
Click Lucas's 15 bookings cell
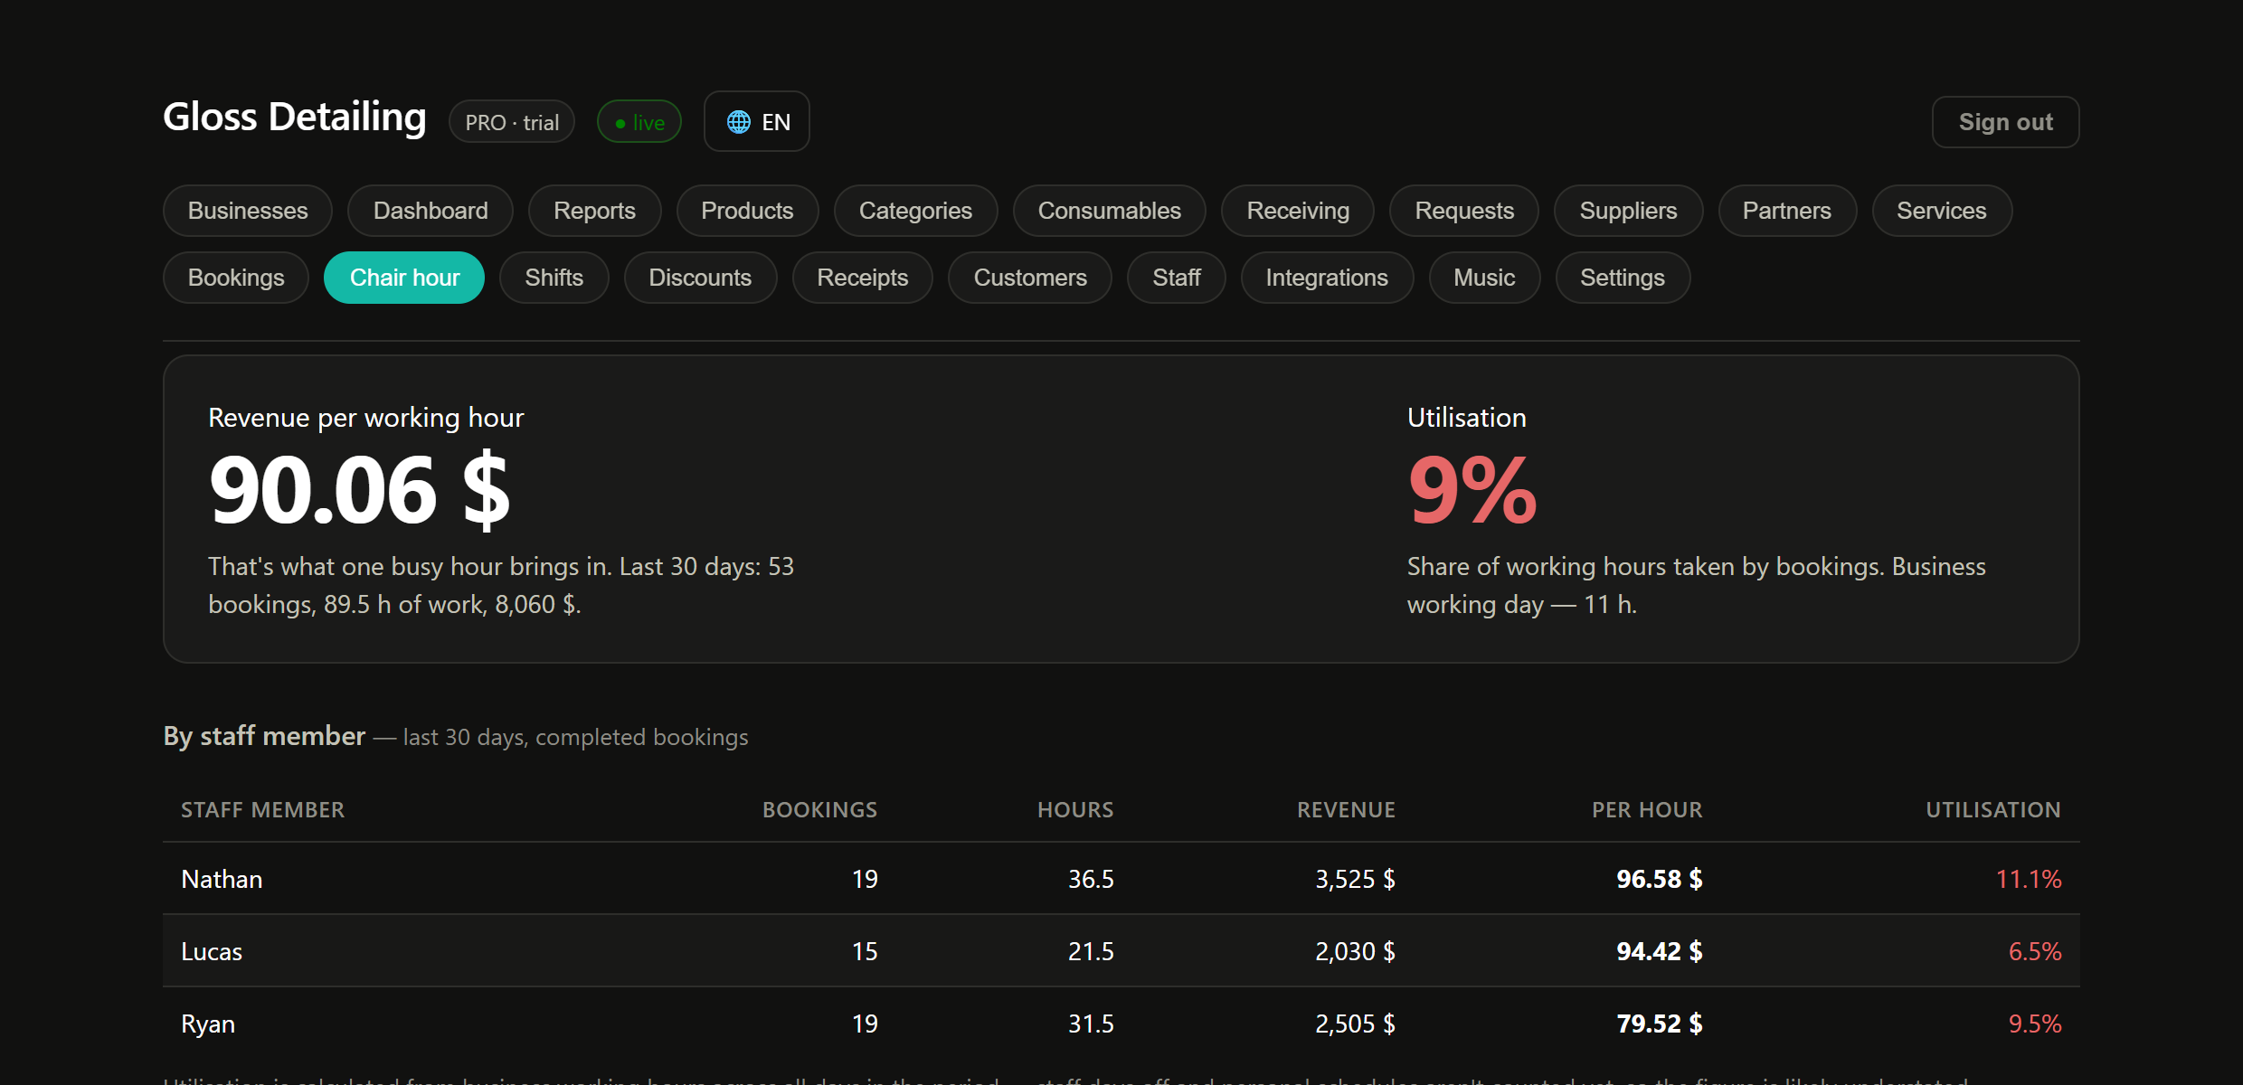(865, 951)
